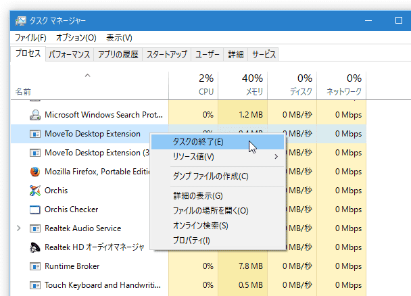Switch to the スタートアップ tab
Viewport: 411px width, 296px height.
167,55
